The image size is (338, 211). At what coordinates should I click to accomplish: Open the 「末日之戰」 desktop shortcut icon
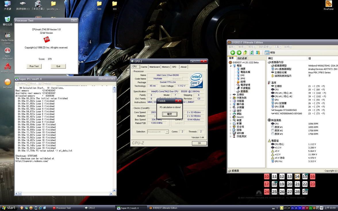[x=38, y=5]
